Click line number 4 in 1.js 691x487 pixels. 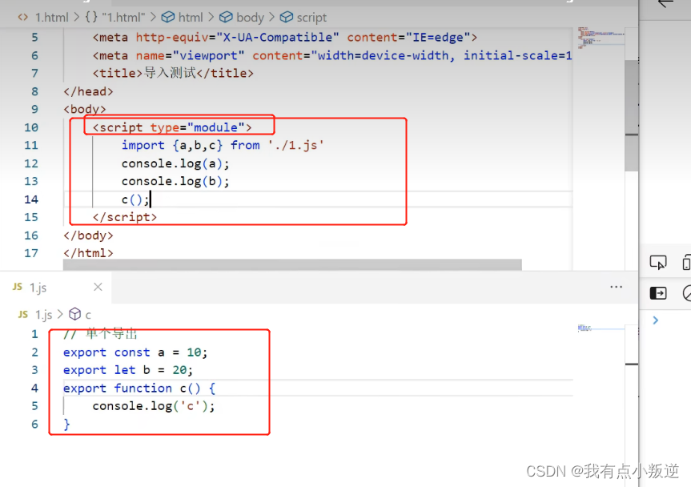click(34, 388)
